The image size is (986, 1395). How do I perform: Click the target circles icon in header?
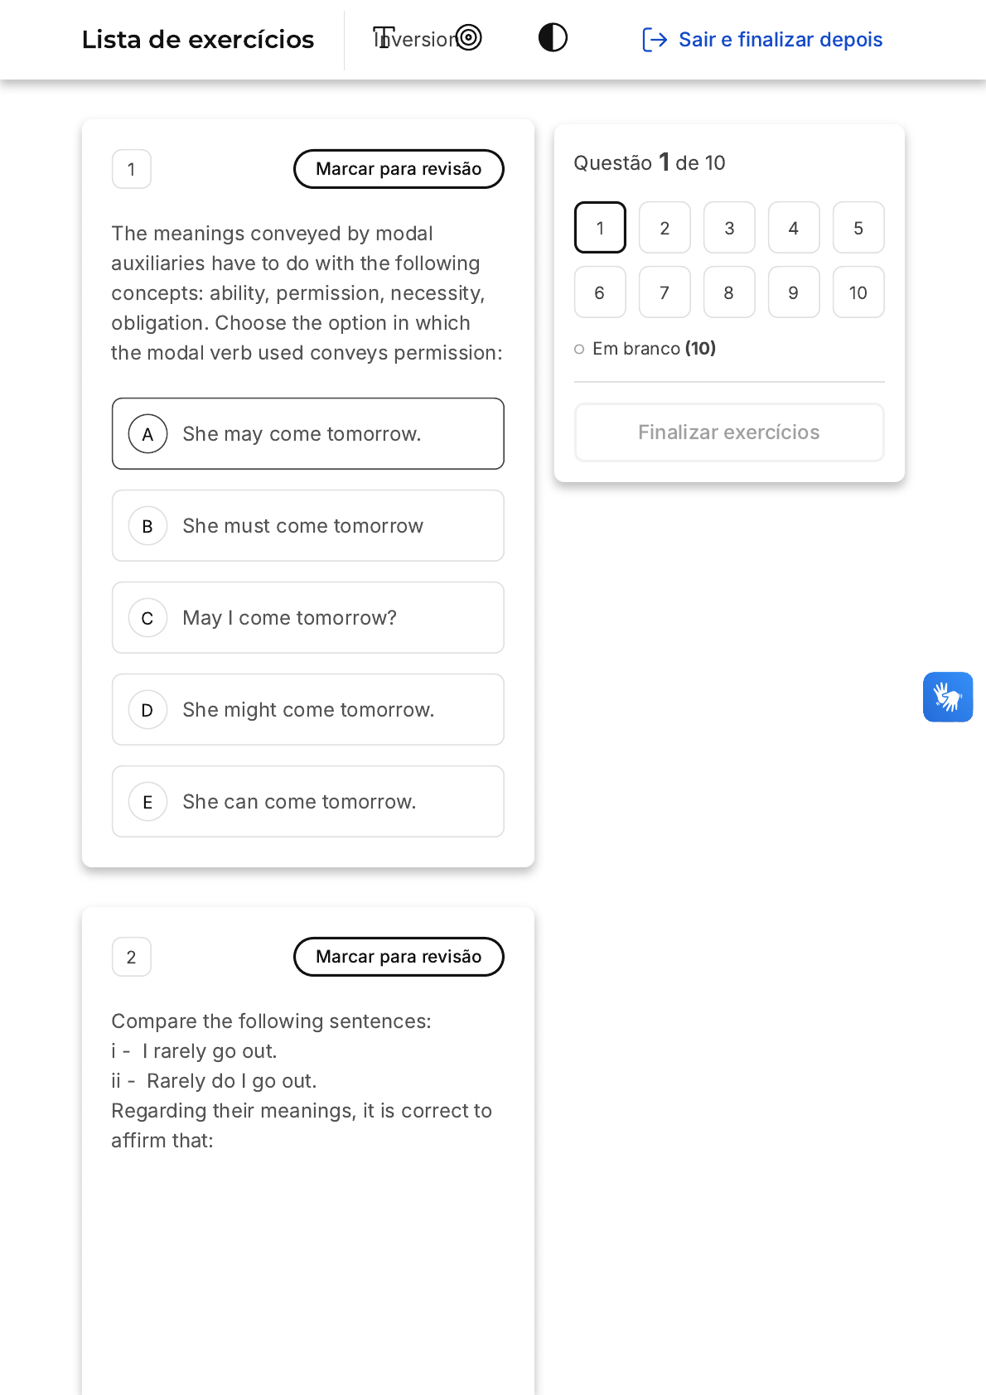point(469,38)
